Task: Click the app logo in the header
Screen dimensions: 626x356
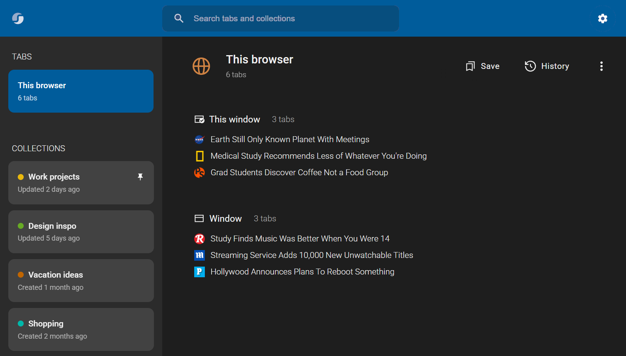Action: click(18, 19)
